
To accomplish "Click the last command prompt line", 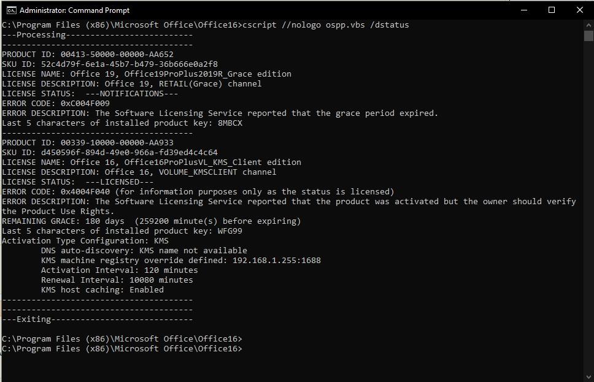I will [x=122, y=349].
